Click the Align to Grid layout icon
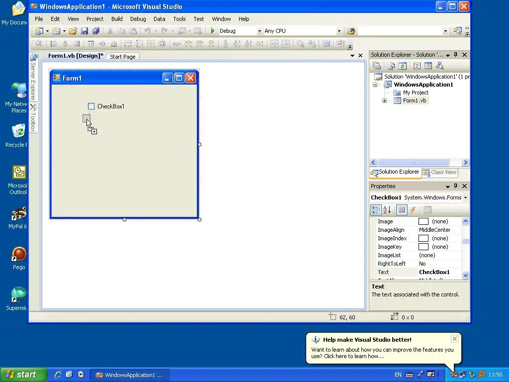 [39, 44]
